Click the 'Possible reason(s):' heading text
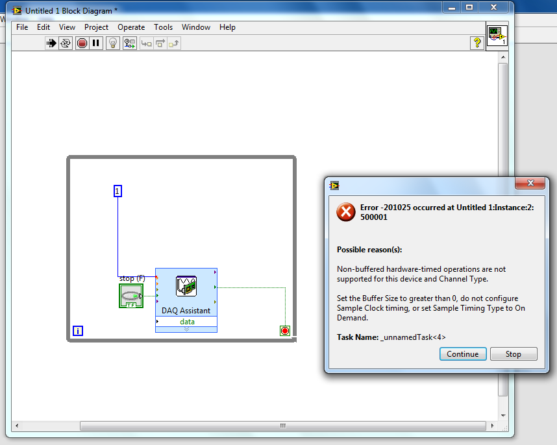Viewport: 557px width, 445px height. click(369, 250)
